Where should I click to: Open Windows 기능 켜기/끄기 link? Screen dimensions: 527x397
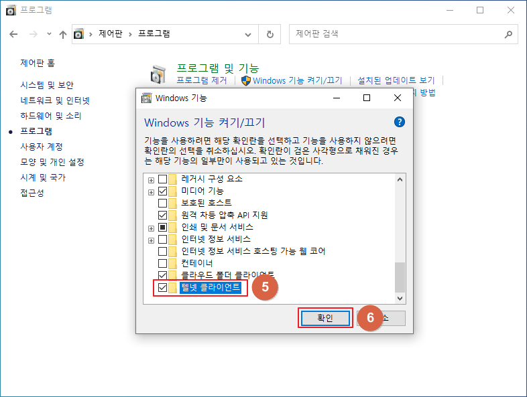click(298, 80)
